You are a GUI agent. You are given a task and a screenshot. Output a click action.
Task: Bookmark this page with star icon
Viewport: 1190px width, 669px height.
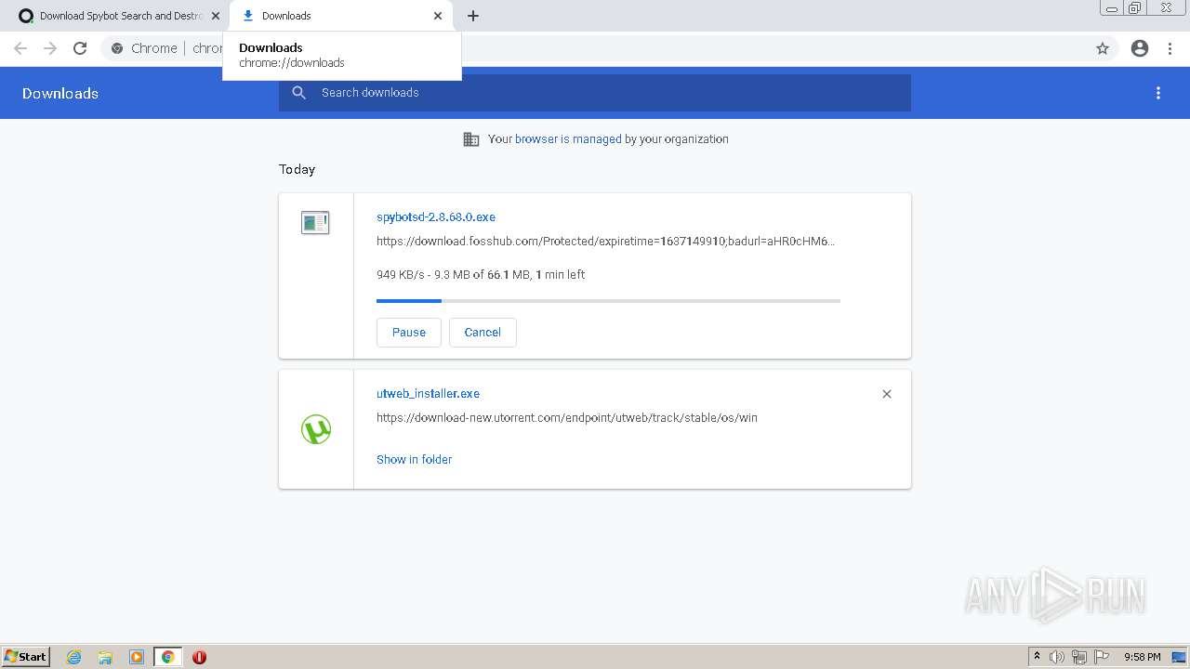click(1103, 48)
